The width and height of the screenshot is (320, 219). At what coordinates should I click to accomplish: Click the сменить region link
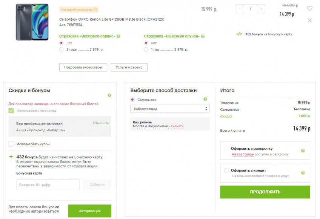coord(177,126)
